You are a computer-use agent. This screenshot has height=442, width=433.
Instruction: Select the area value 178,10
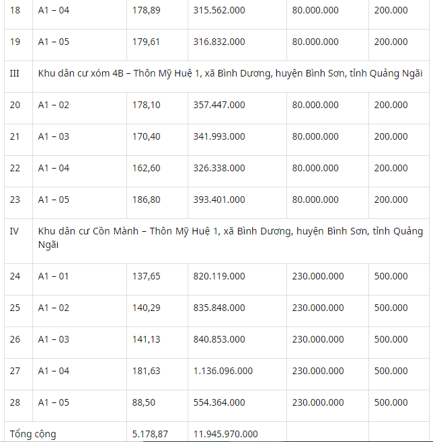(146, 105)
